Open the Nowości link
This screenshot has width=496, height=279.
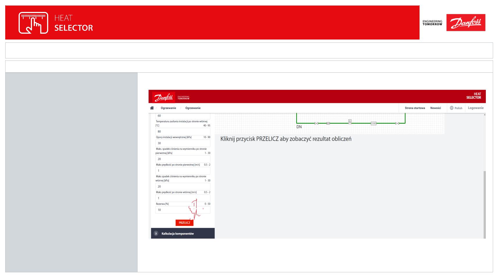(x=436, y=108)
